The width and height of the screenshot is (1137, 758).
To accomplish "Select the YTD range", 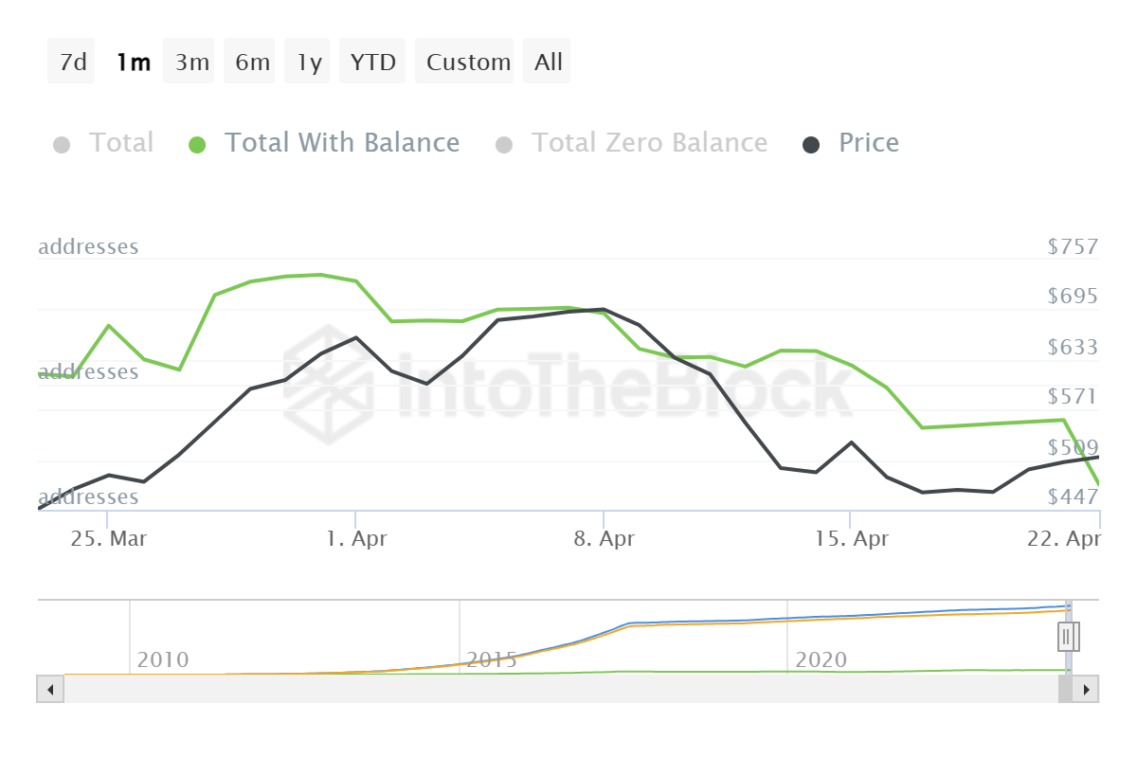I will coord(372,63).
